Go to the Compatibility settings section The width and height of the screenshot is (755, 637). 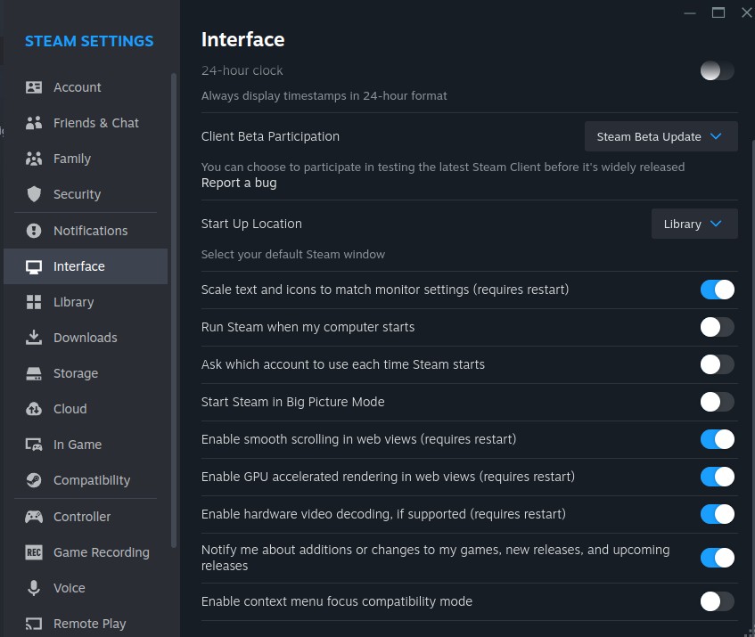click(x=91, y=480)
